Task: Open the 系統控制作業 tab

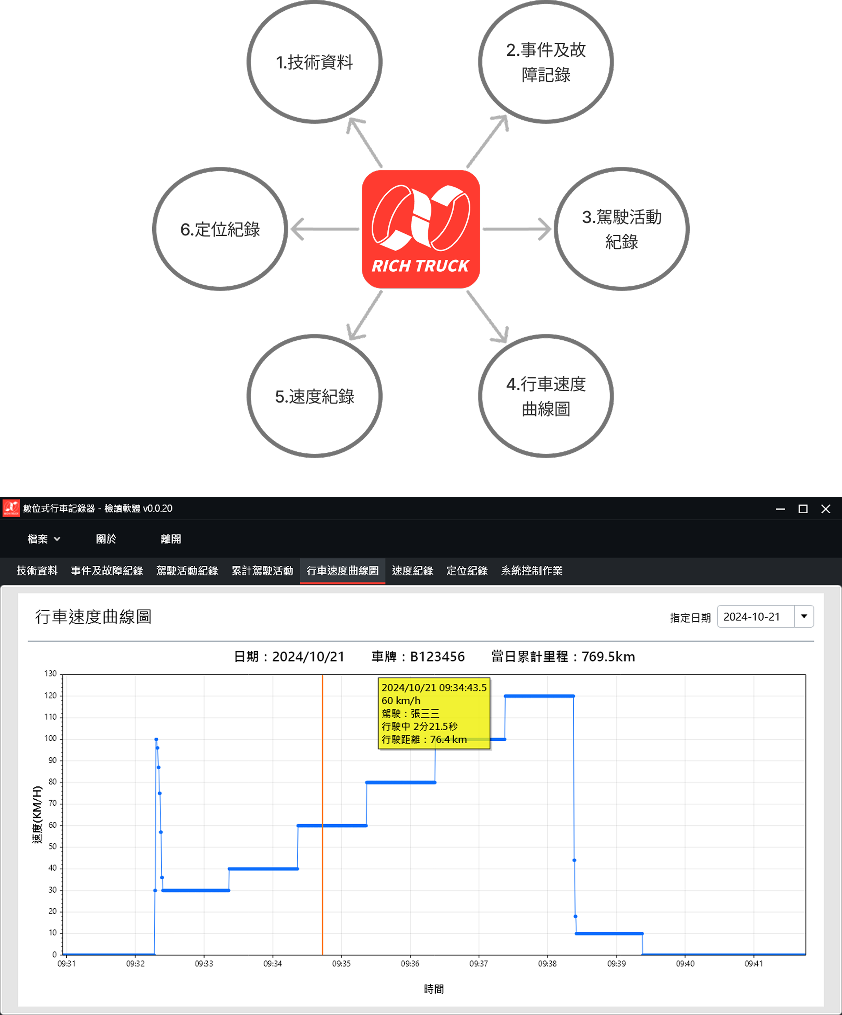Action: point(532,571)
